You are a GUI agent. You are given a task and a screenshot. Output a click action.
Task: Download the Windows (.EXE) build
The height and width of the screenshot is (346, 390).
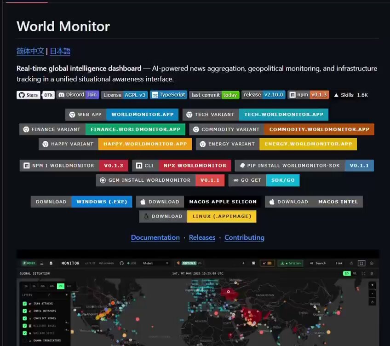point(81,202)
